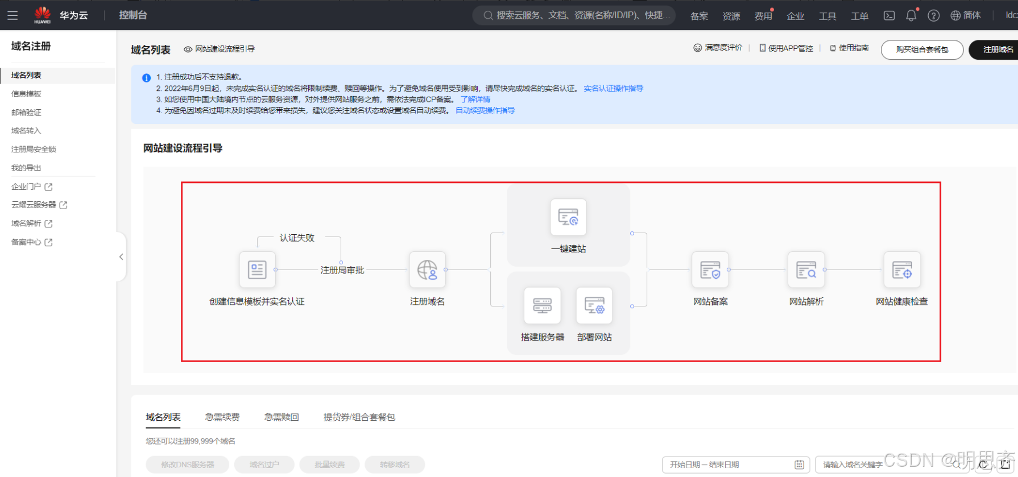Switch to the 域名列表 tab
Viewport: 1018px width, 477px height.
pyautogui.click(x=163, y=417)
